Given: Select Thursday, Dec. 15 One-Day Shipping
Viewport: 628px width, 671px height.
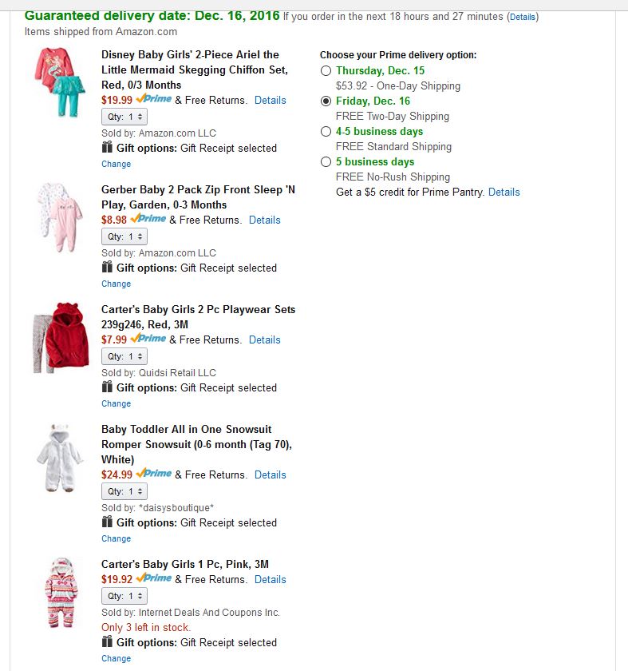Looking at the screenshot, I should pos(326,71).
